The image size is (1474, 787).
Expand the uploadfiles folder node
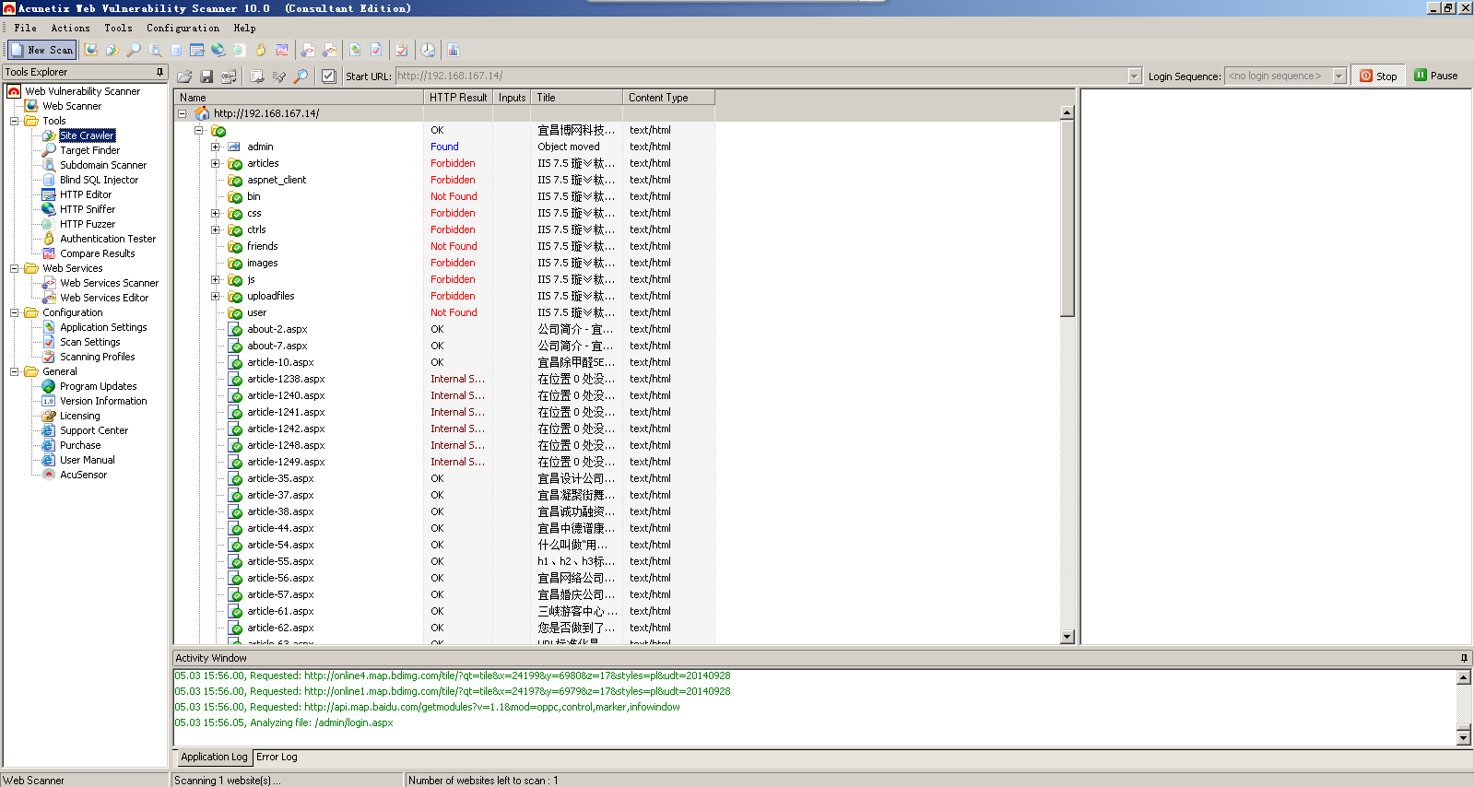click(215, 296)
